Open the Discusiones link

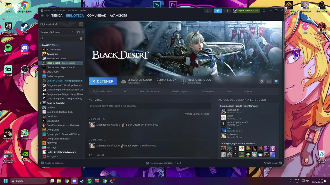(x=208, y=91)
